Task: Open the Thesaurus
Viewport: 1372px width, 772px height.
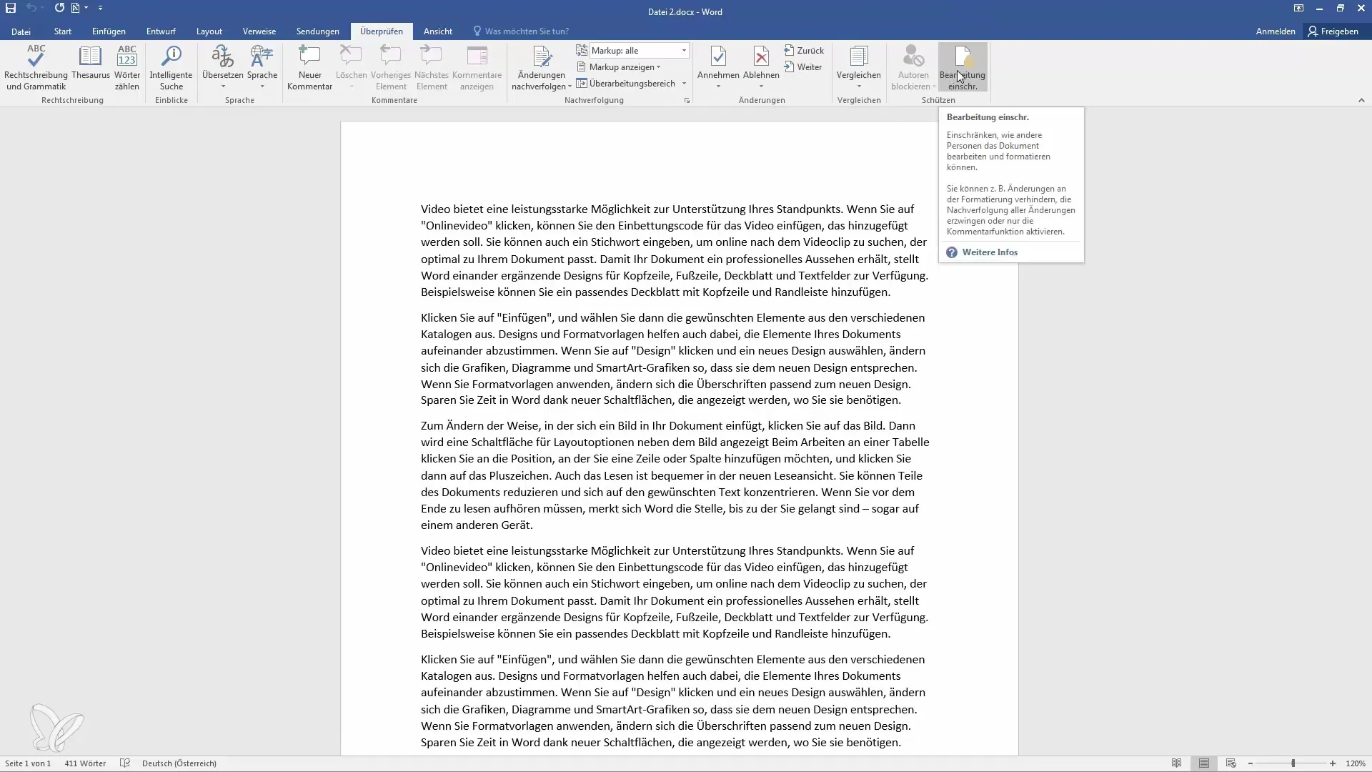Action: (x=91, y=62)
